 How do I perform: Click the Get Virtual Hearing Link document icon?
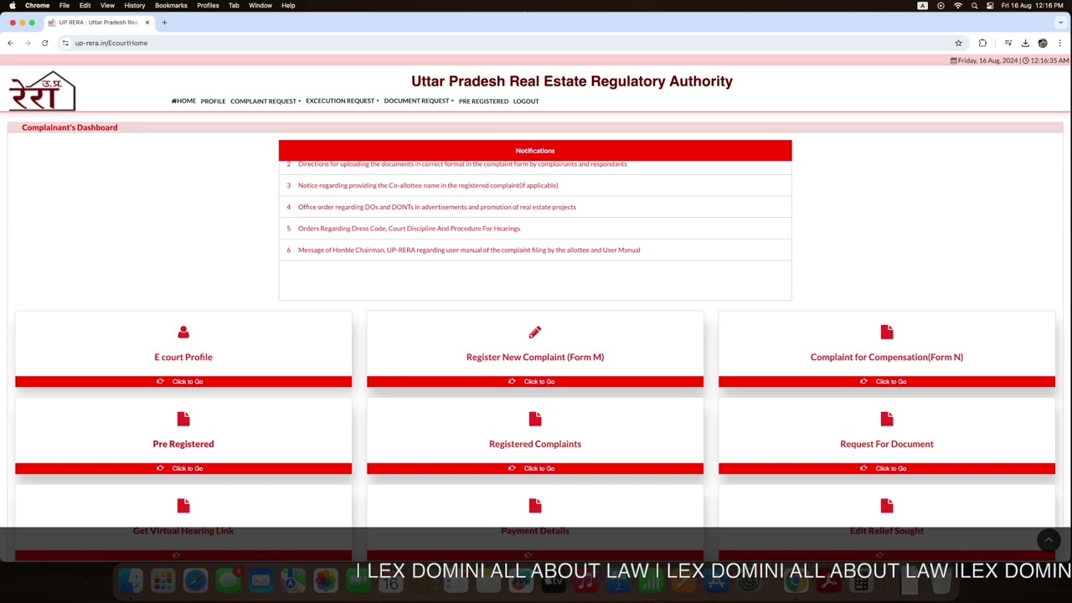point(183,506)
